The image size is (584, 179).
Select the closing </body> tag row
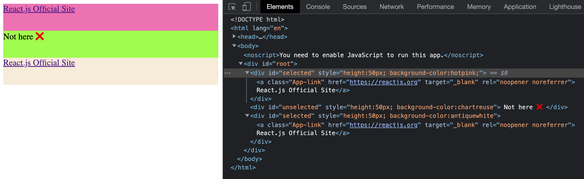pos(250,159)
